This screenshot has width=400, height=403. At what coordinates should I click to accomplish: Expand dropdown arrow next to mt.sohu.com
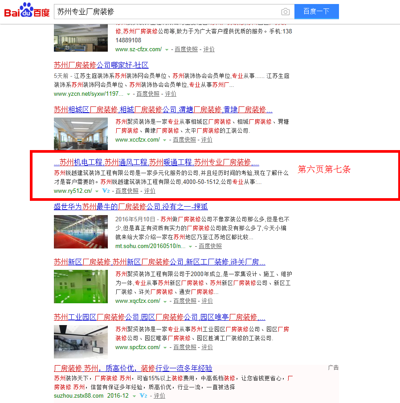(x=190, y=247)
